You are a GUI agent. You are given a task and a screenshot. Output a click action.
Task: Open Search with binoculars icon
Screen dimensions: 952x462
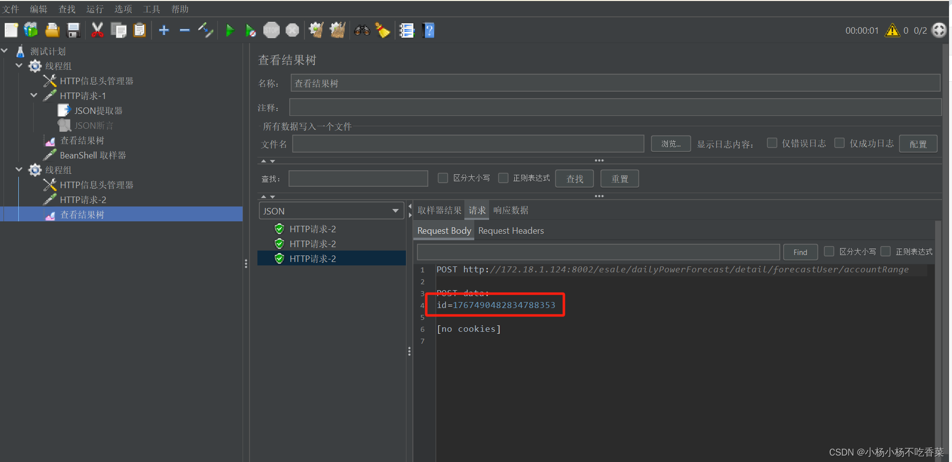362,30
